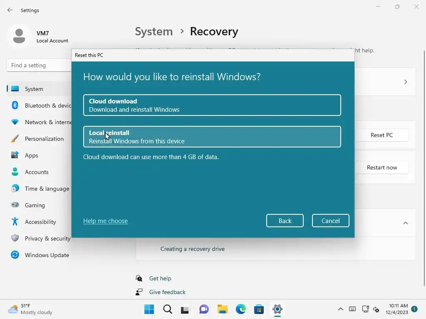Click the Personalization paintbrush icon
Viewport: 426px width, 319px height.
click(x=15, y=139)
